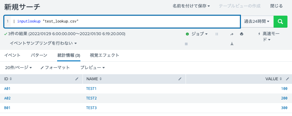
Task: Edit ID column pencil icon
Action: (x=77, y=79)
